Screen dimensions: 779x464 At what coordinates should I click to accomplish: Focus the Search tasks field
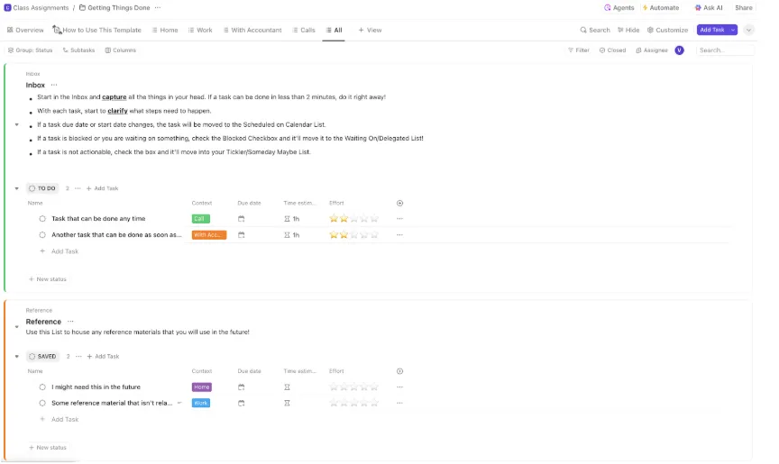pos(725,50)
